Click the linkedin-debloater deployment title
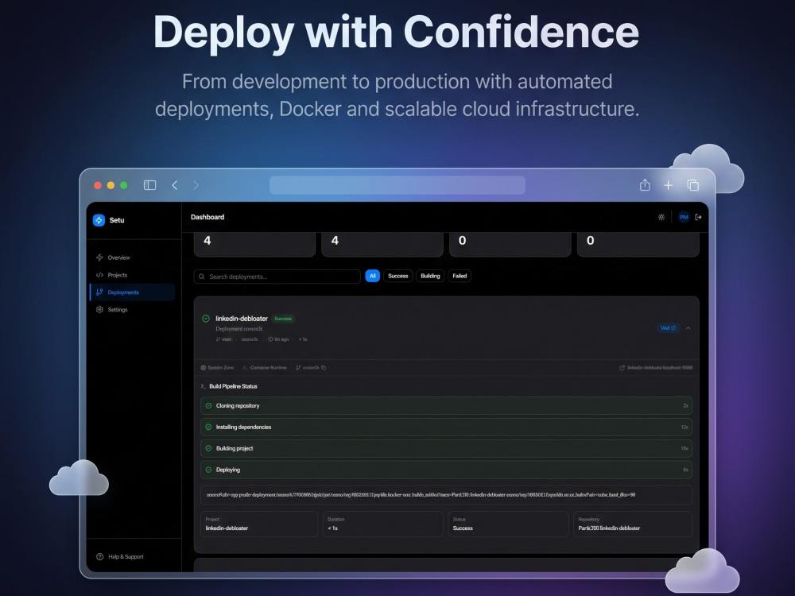 pyautogui.click(x=242, y=319)
